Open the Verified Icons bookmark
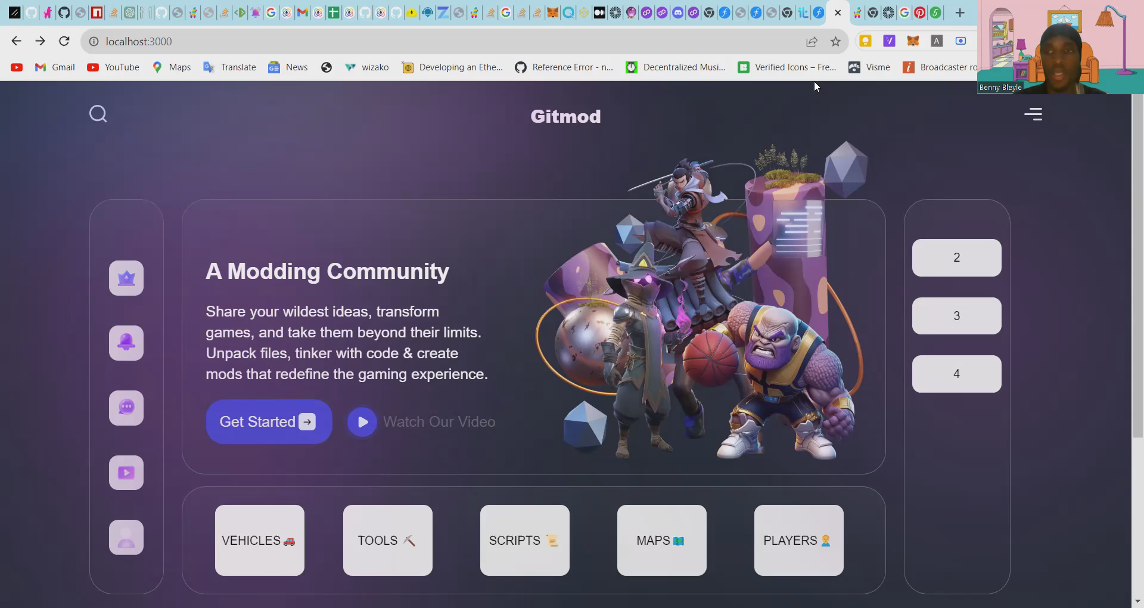 pyautogui.click(x=787, y=67)
